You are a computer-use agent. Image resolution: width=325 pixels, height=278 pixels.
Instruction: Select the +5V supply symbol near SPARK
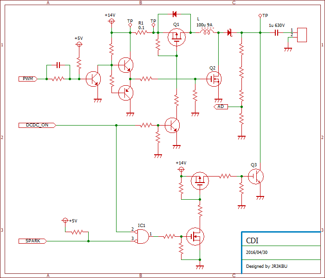pyautogui.click(x=65, y=221)
